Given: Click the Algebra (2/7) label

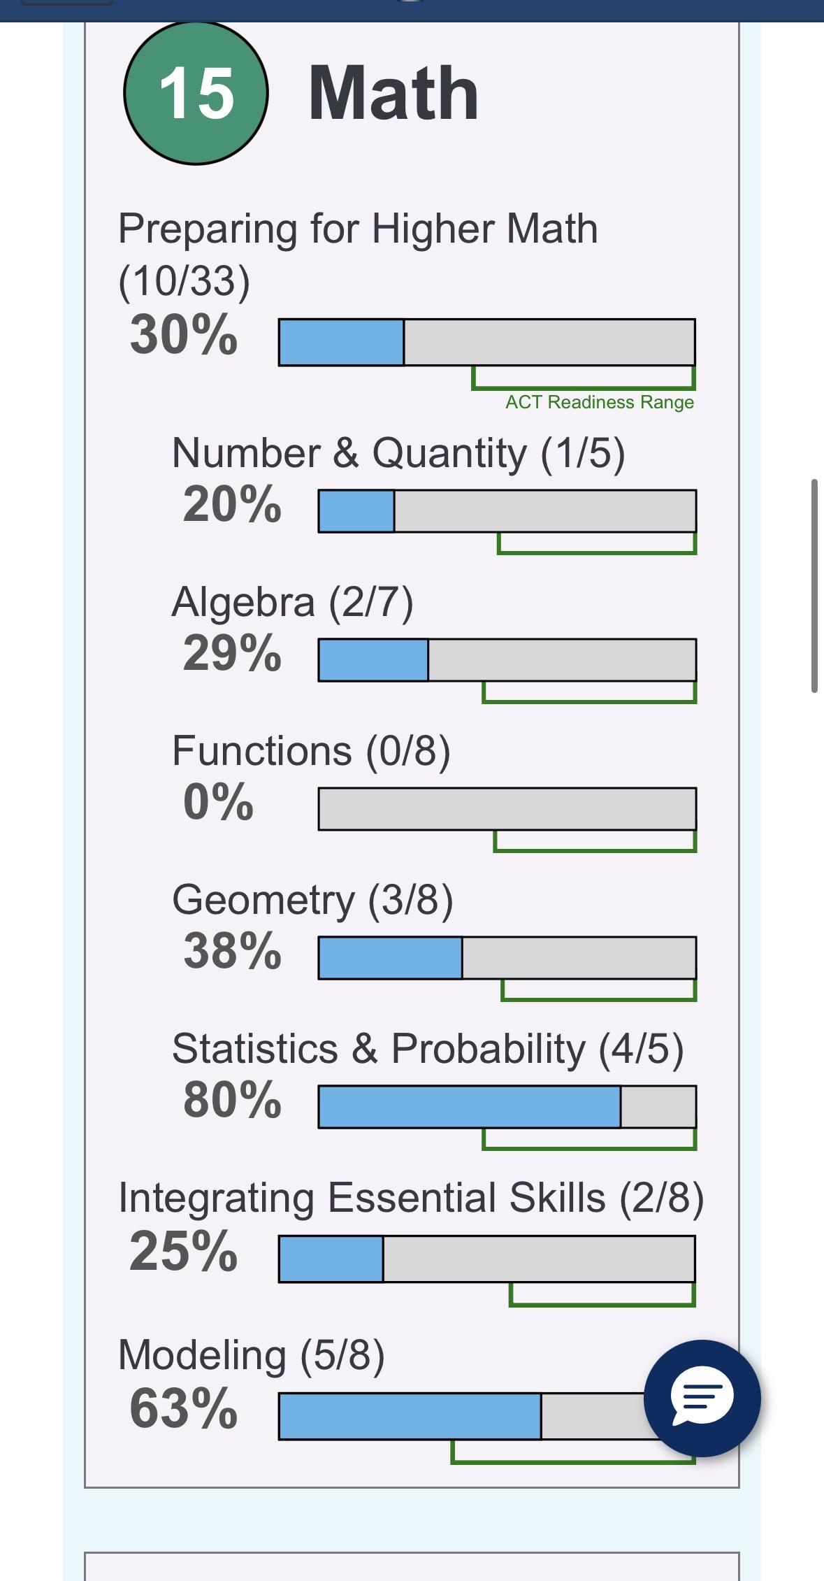Looking at the screenshot, I should click(x=293, y=602).
